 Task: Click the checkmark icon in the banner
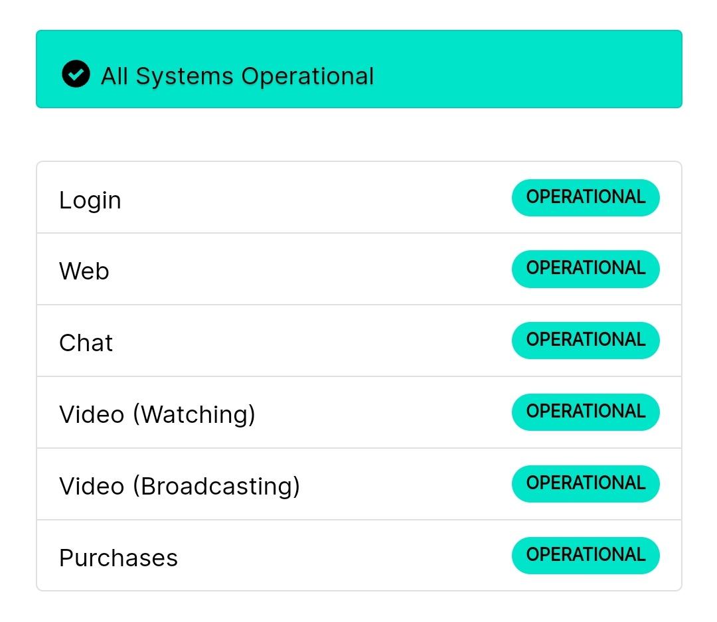76,74
